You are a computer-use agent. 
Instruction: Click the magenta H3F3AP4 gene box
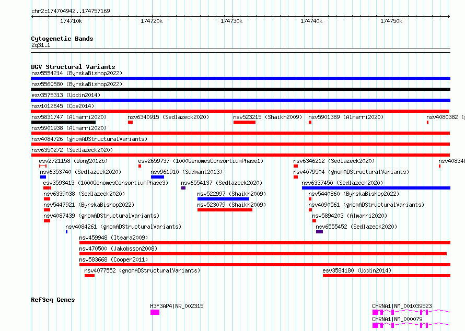coord(155,312)
